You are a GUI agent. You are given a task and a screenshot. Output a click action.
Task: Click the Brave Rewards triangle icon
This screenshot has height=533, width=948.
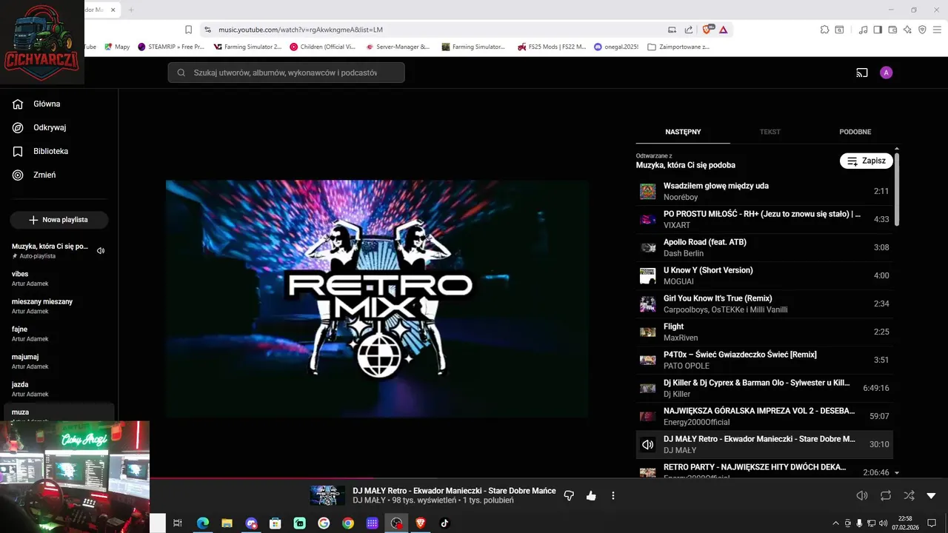[x=723, y=30]
